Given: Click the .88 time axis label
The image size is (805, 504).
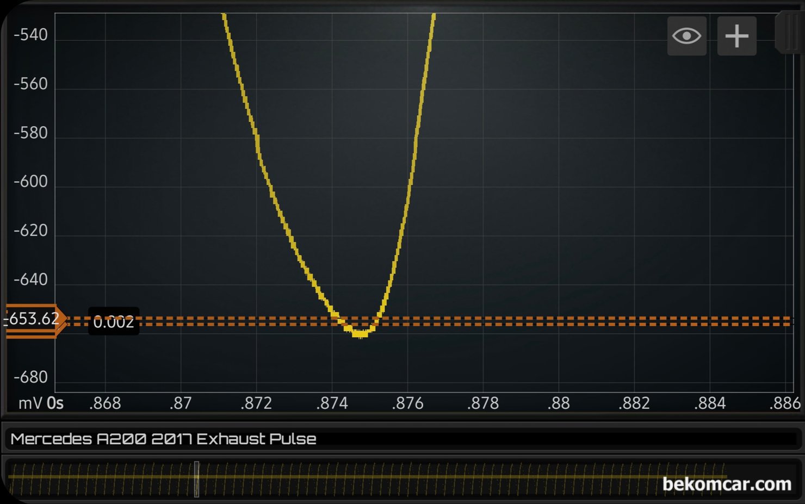Looking at the screenshot, I should 559,403.
